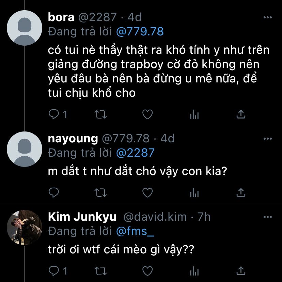
Task: Like bora's tweet about trapboy
Action: [x=147, y=115]
